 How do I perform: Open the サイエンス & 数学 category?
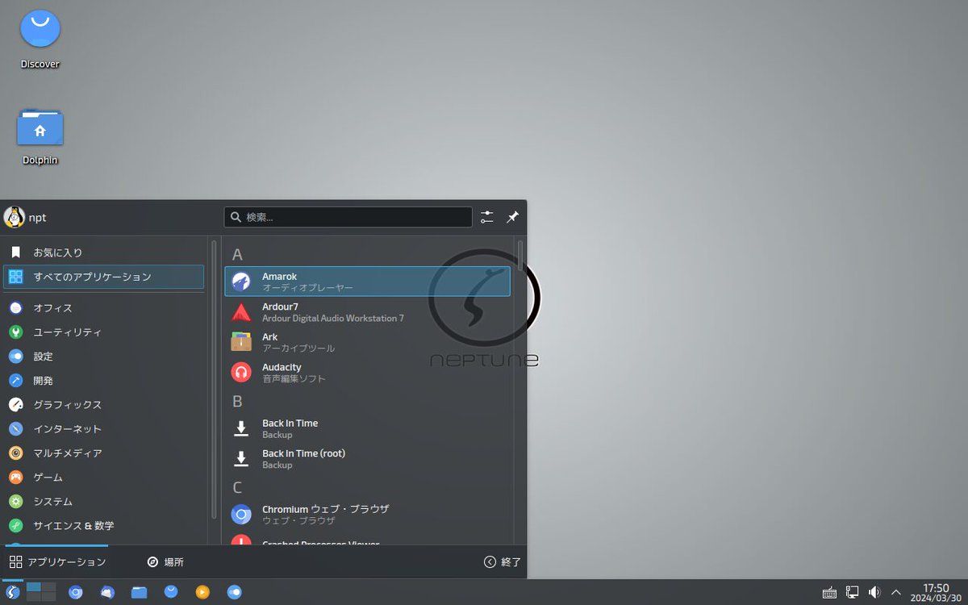pyautogui.click(x=103, y=526)
